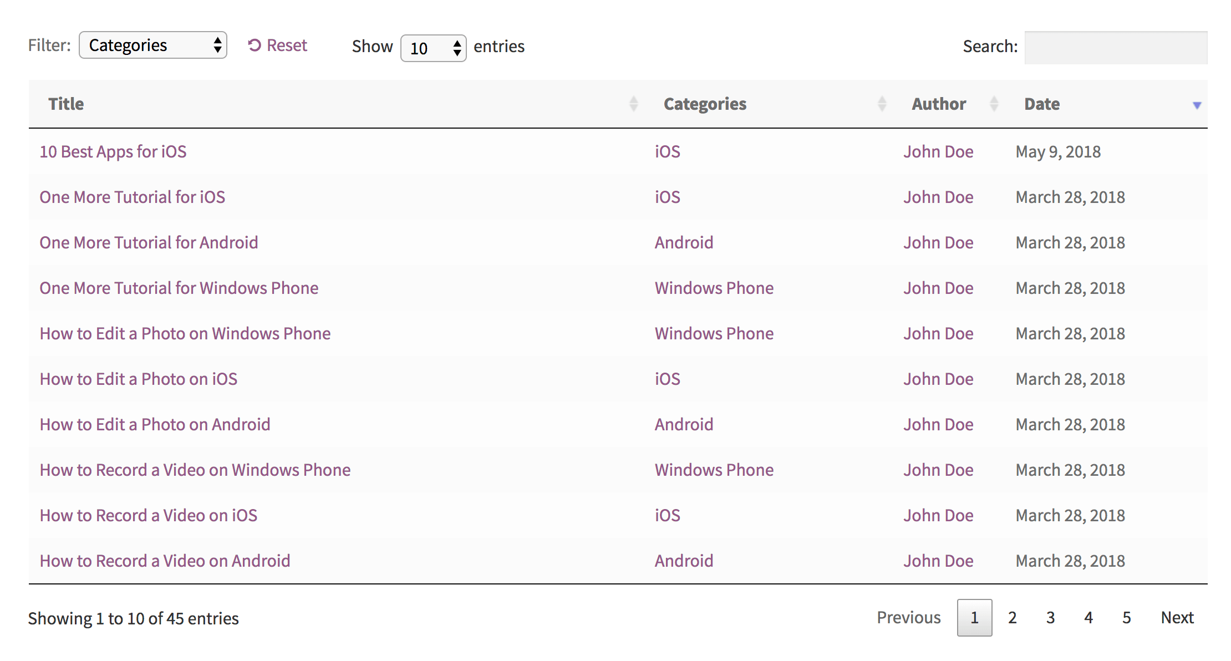Jump to page 5
1231x661 pixels.
pyautogui.click(x=1126, y=618)
